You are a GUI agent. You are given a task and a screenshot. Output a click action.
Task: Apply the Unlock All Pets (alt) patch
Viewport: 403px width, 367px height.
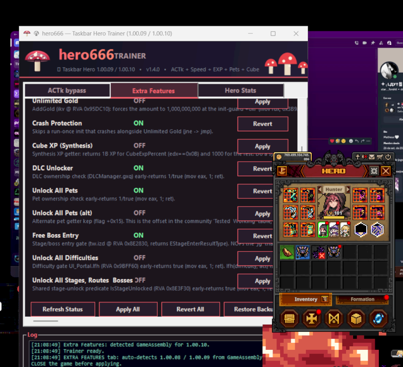pyautogui.click(x=256, y=214)
